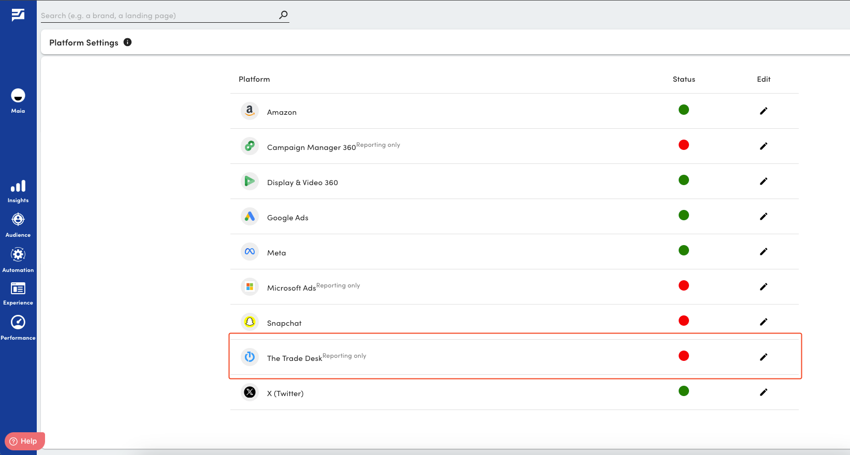Select the Microsoft Ads name
Image resolution: width=850 pixels, height=455 pixels.
pyautogui.click(x=291, y=288)
